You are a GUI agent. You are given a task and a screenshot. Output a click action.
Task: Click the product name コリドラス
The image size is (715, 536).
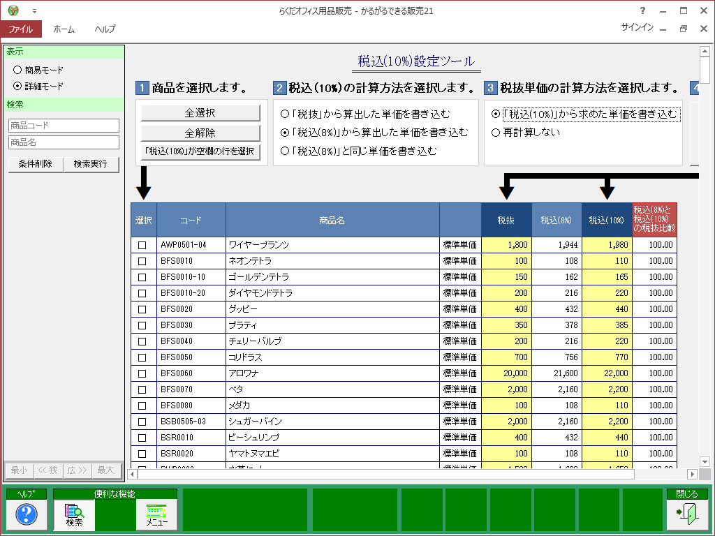pyautogui.click(x=245, y=357)
